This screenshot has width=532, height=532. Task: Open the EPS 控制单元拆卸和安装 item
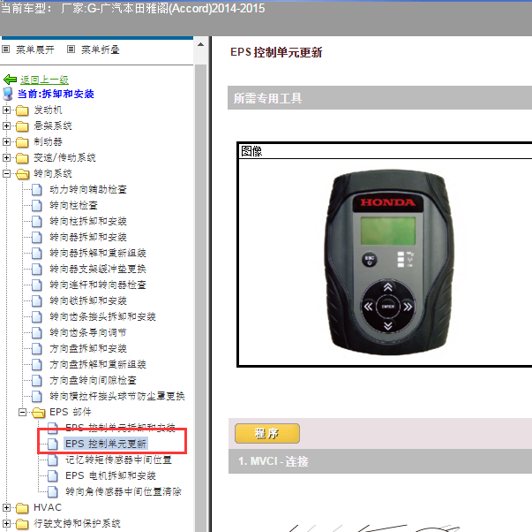pyautogui.click(x=120, y=428)
